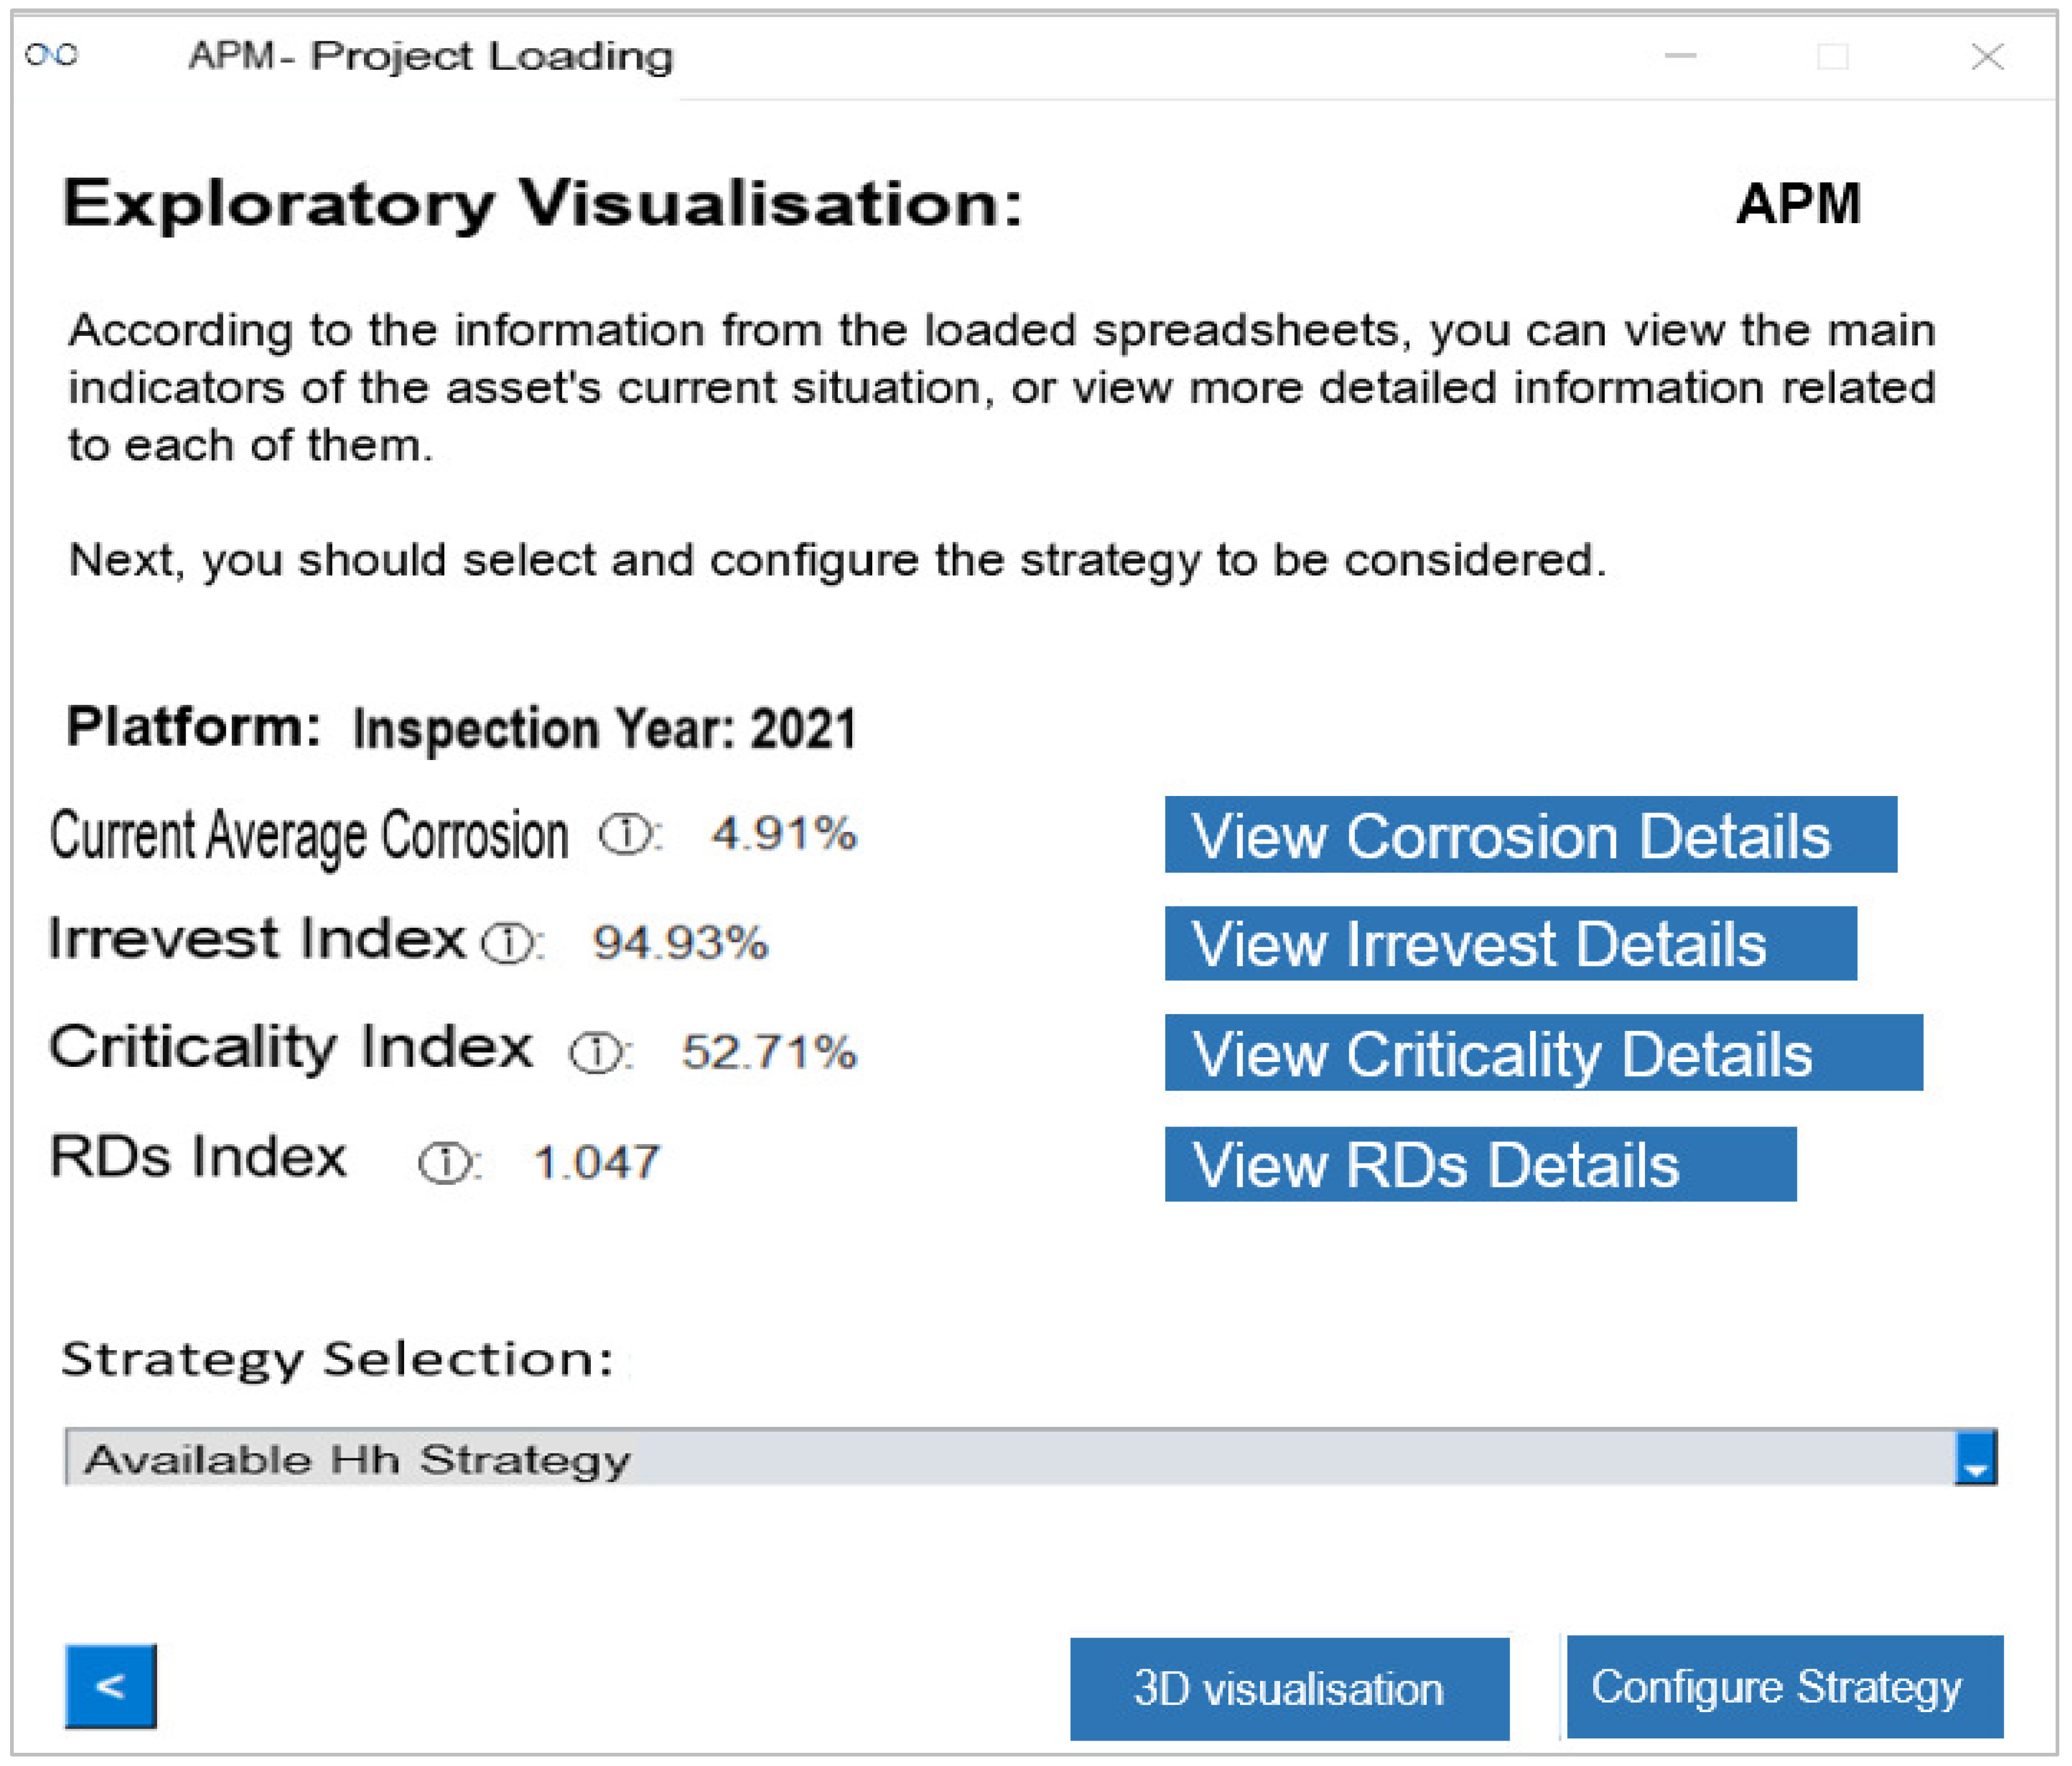Launch the 3D visualisation
The height and width of the screenshot is (1766, 2072).
point(1288,1688)
